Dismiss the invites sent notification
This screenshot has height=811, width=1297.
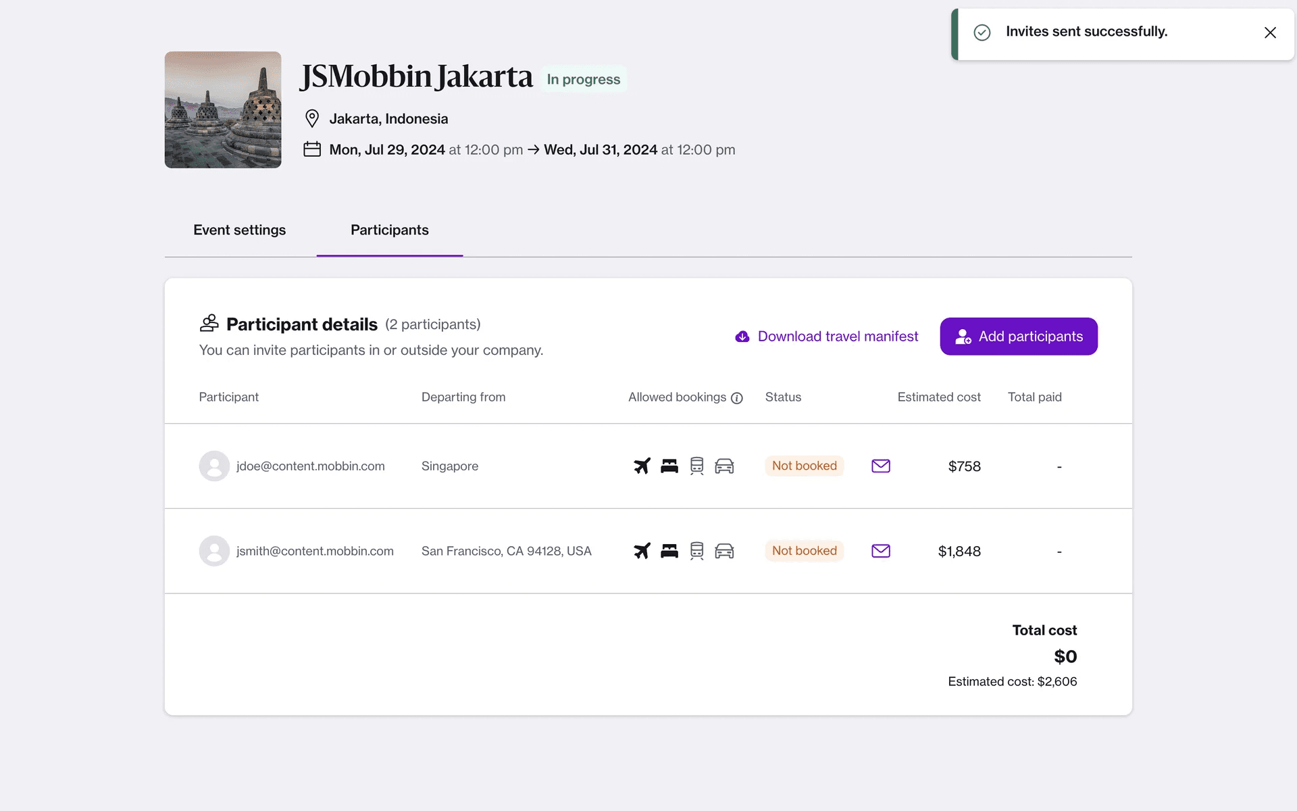[x=1270, y=32]
